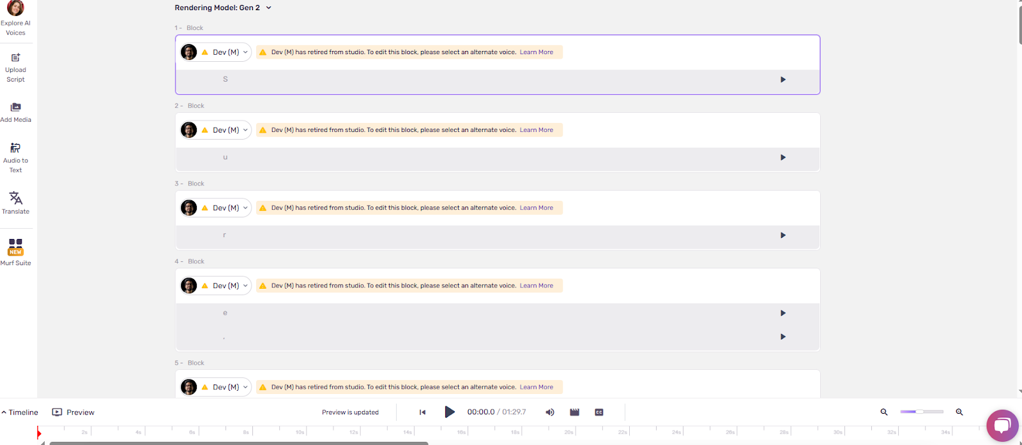Play block 2 sentence 'u'
The height and width of the screenshot is (445, 1022).
tap(783, 157)
